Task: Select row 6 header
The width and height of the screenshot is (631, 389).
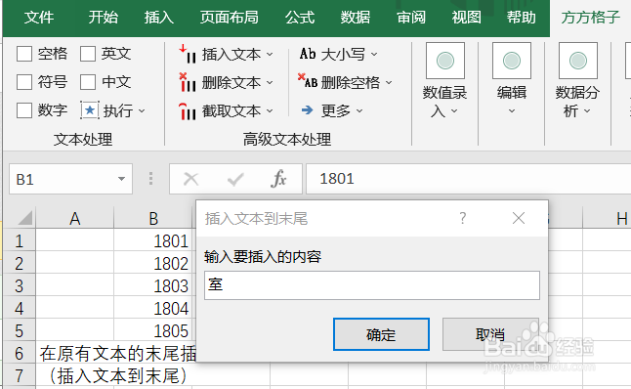Action: 19,353
